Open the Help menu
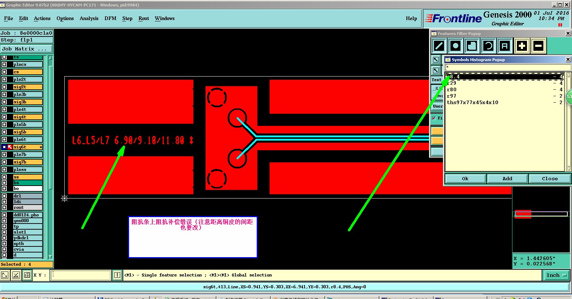The height and width of the screenshot is (299, 572). (x=411, y=18)
